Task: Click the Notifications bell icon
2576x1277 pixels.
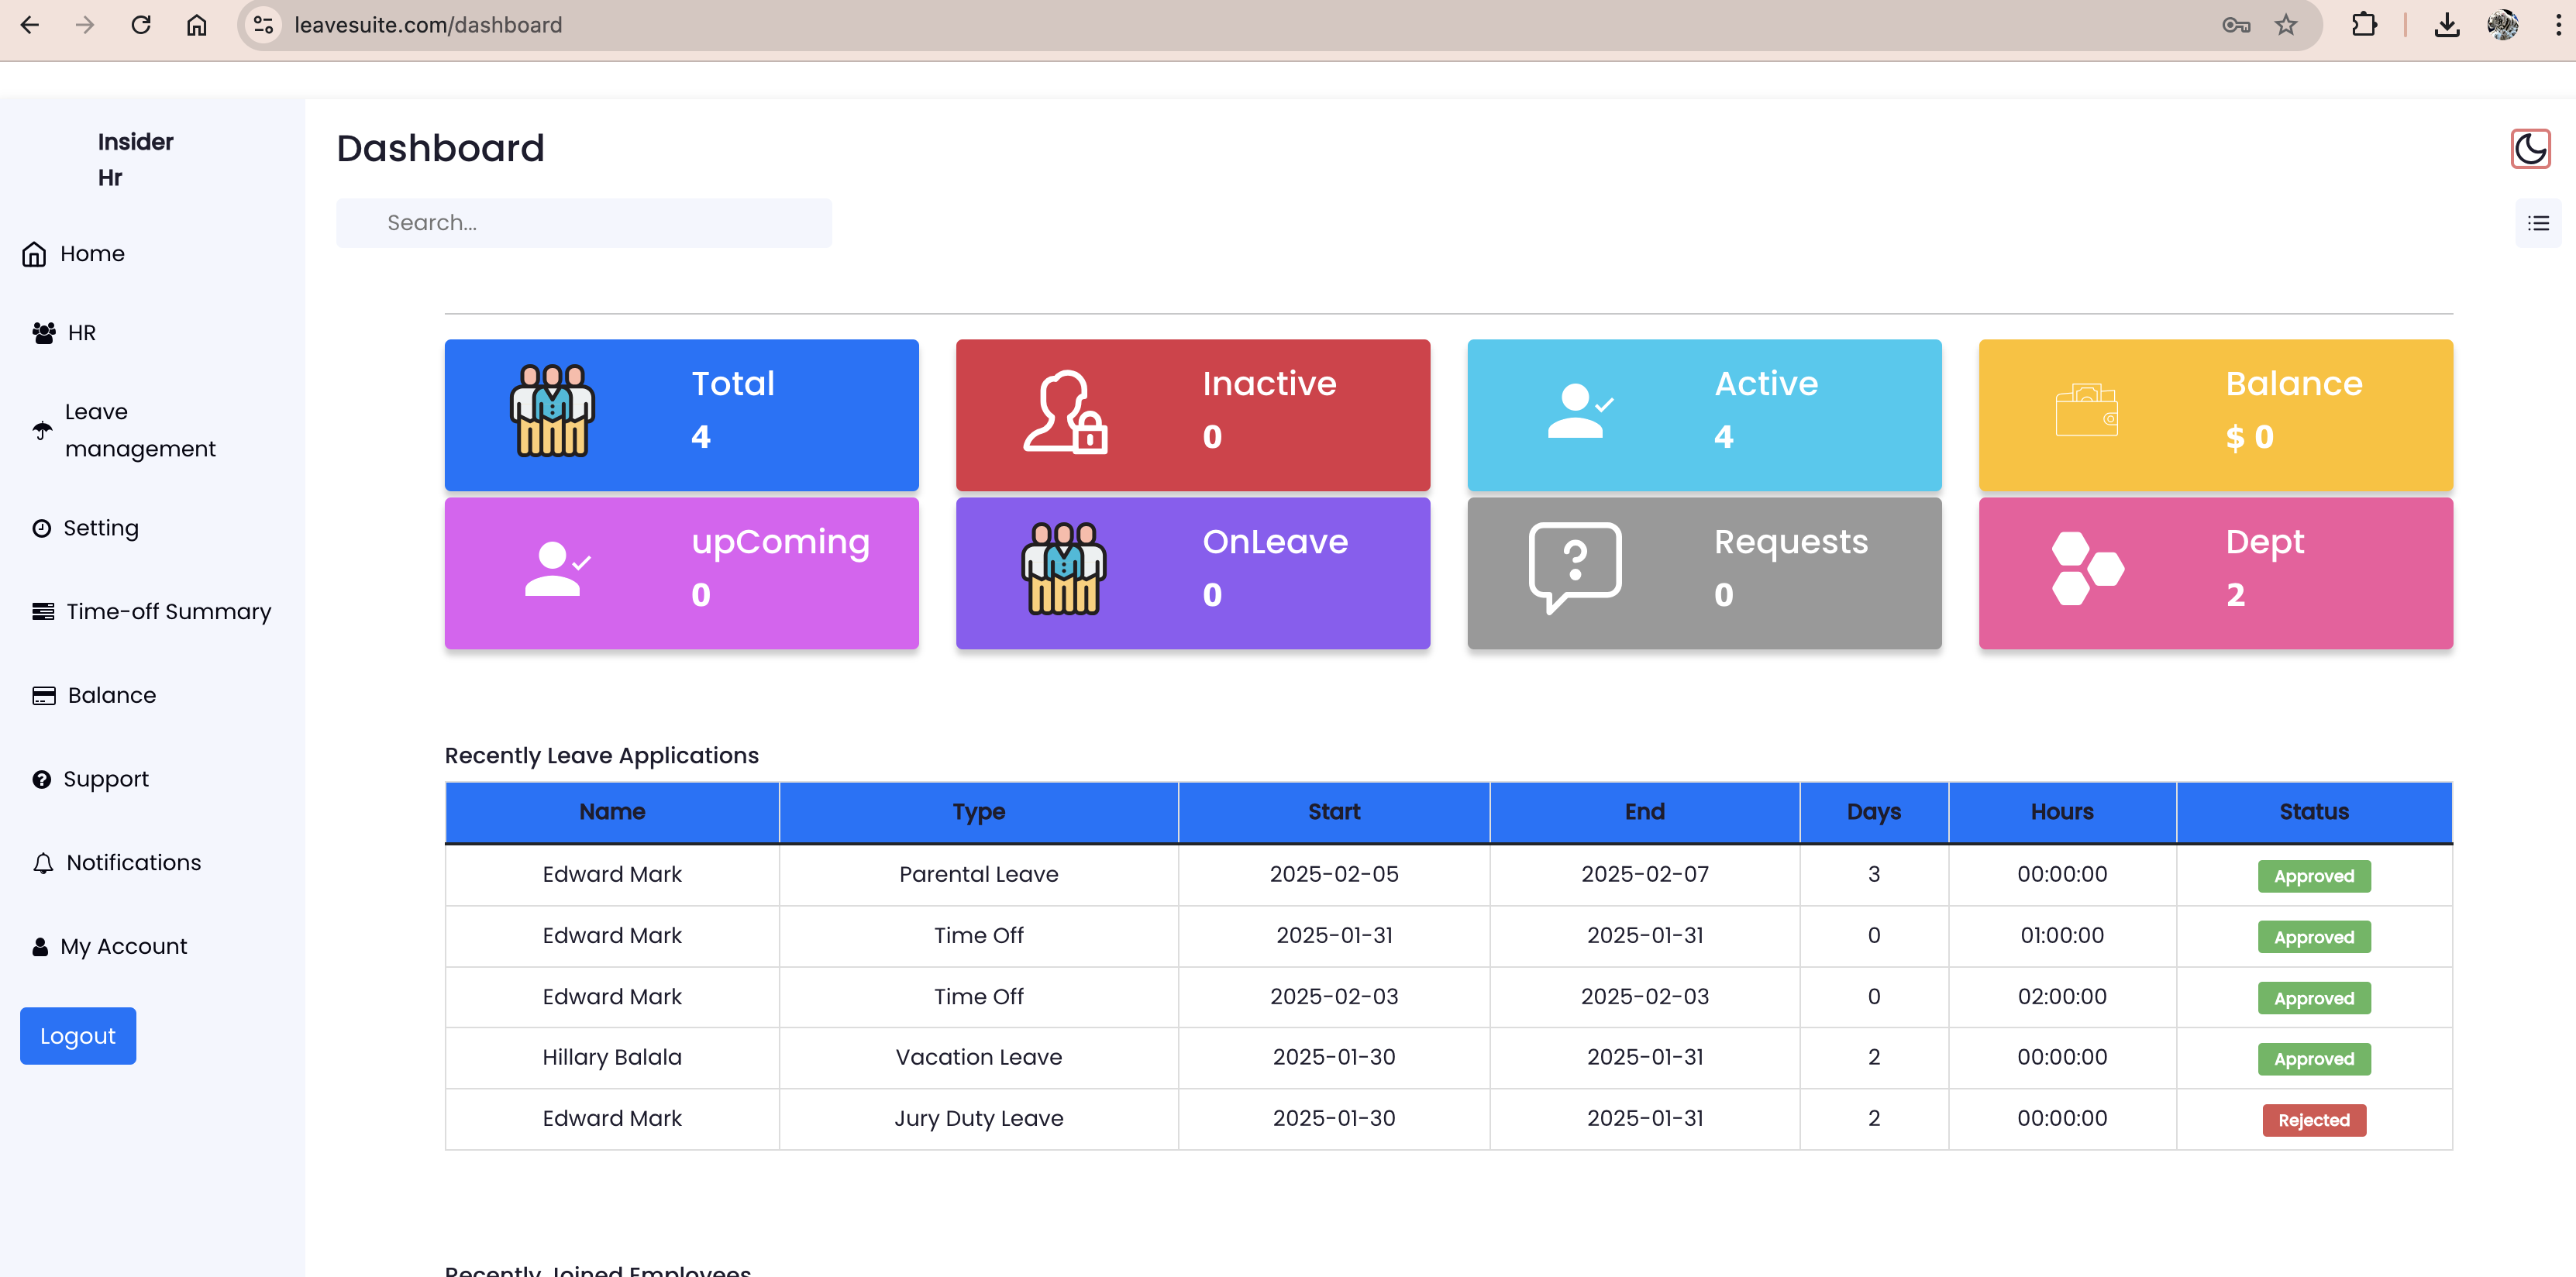Action: 43,862
